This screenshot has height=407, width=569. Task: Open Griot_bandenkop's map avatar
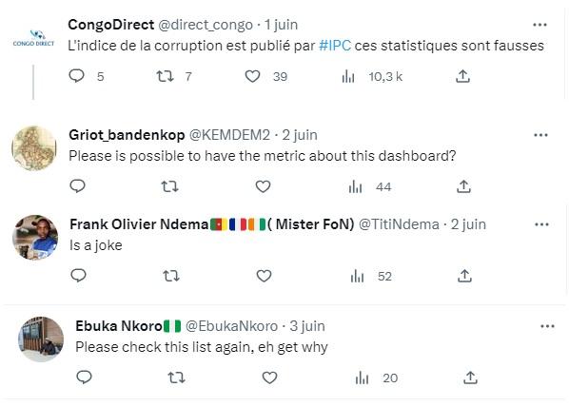(x=34, y=148)
